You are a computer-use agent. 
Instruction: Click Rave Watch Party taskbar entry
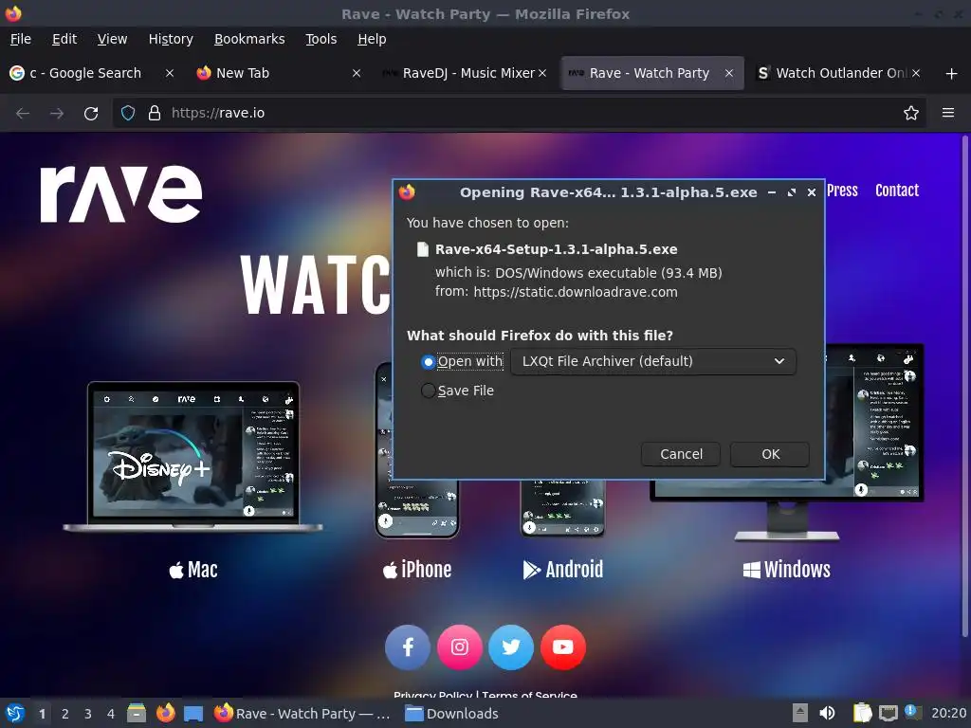[302, 714]
